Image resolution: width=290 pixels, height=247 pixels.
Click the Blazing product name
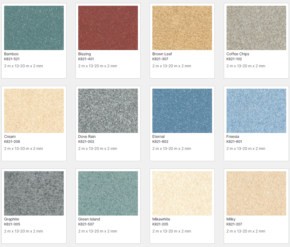point(85,54)
